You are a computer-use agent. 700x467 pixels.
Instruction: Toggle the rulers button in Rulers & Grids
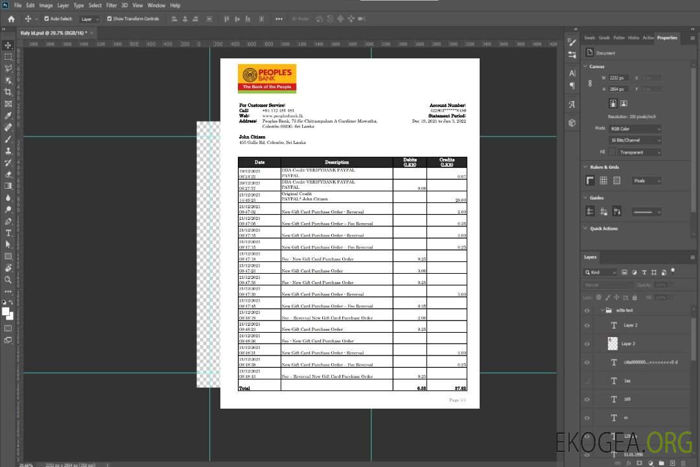pos(590,180)
